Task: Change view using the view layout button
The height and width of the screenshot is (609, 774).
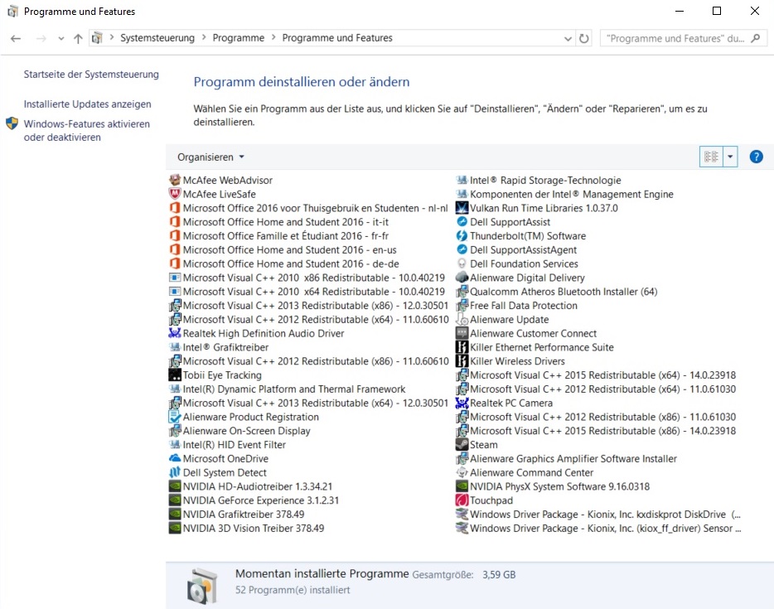Action: click(x=711, y=157)
